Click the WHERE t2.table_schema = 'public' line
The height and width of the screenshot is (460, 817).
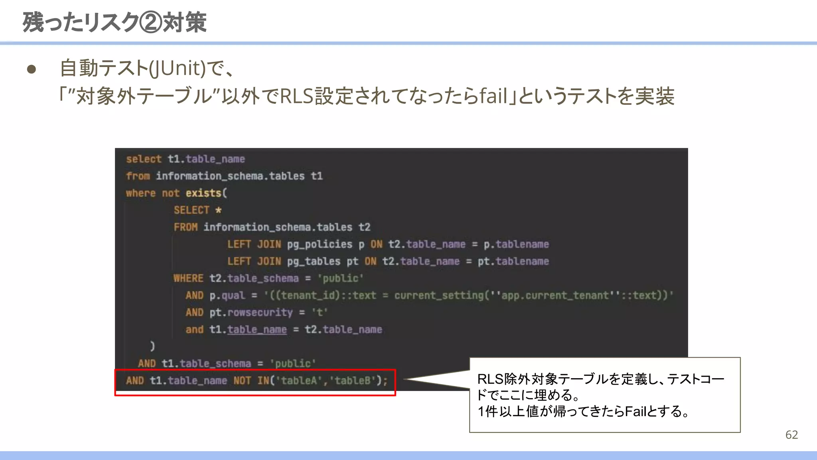(x=268, y=278)
